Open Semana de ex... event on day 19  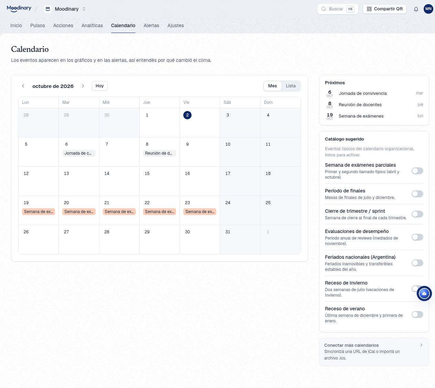click(x=39, y=212)
